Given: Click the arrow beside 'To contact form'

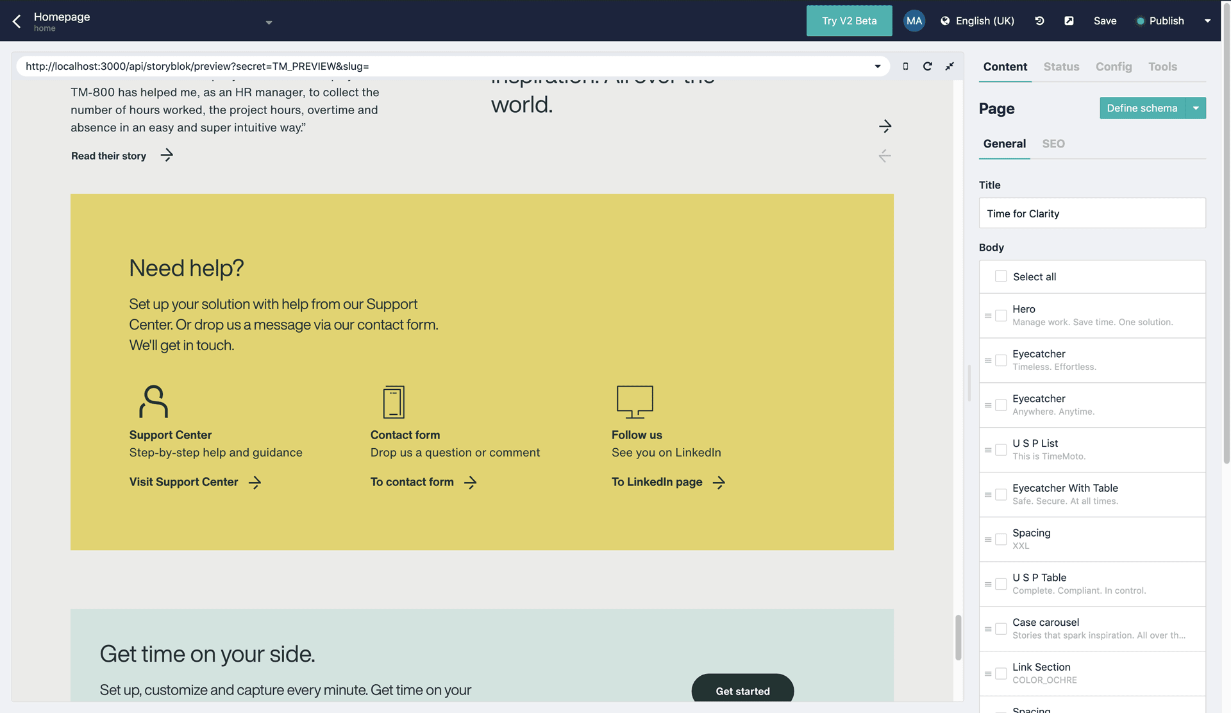Looking at the screenshot, I should click(470, 482).
